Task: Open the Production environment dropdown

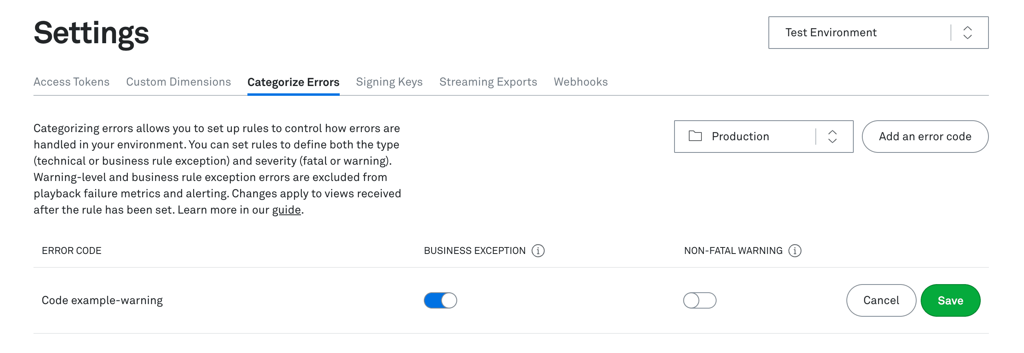Action: click(x=764, y=137)
